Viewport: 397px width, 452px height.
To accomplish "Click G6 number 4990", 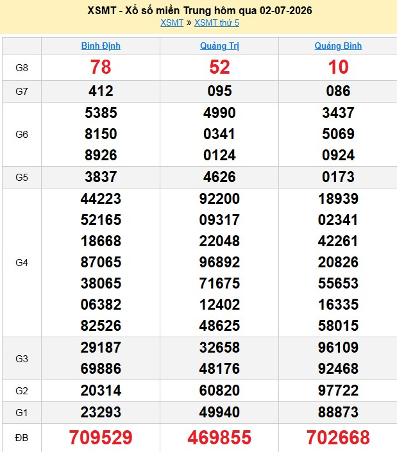I will pos(219,113).
